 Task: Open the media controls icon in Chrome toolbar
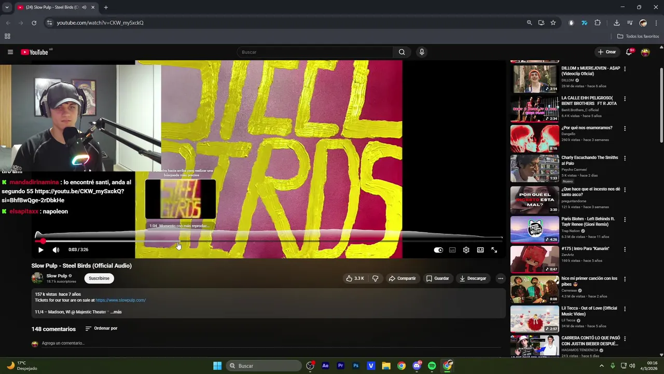pos(630,23)
